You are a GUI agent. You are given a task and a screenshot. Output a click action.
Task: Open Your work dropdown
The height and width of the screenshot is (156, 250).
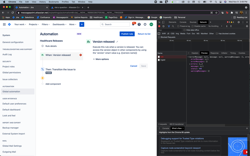20,24
